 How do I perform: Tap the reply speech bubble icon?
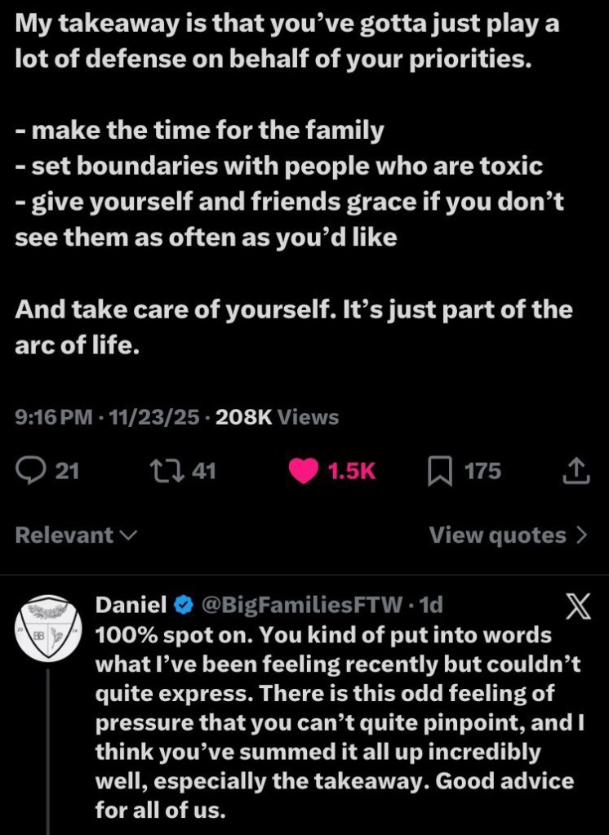[x=31, y=471]
